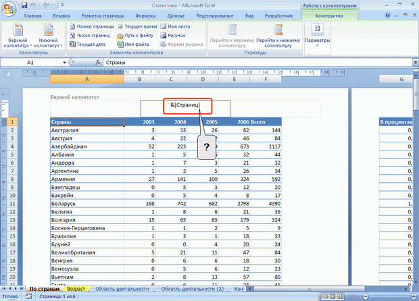Click the Всего column header cell
419x301 pixels.
266,122
